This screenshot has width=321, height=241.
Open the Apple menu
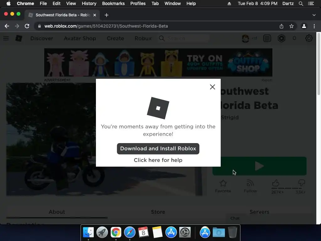pyautogui.click(x=8, y=3)
